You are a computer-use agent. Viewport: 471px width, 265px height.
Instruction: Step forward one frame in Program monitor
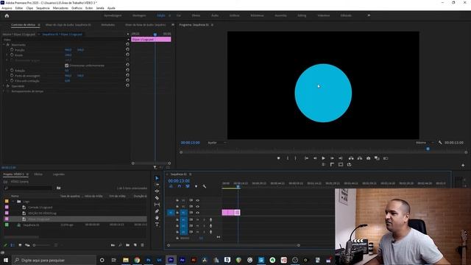coord(332,158)
